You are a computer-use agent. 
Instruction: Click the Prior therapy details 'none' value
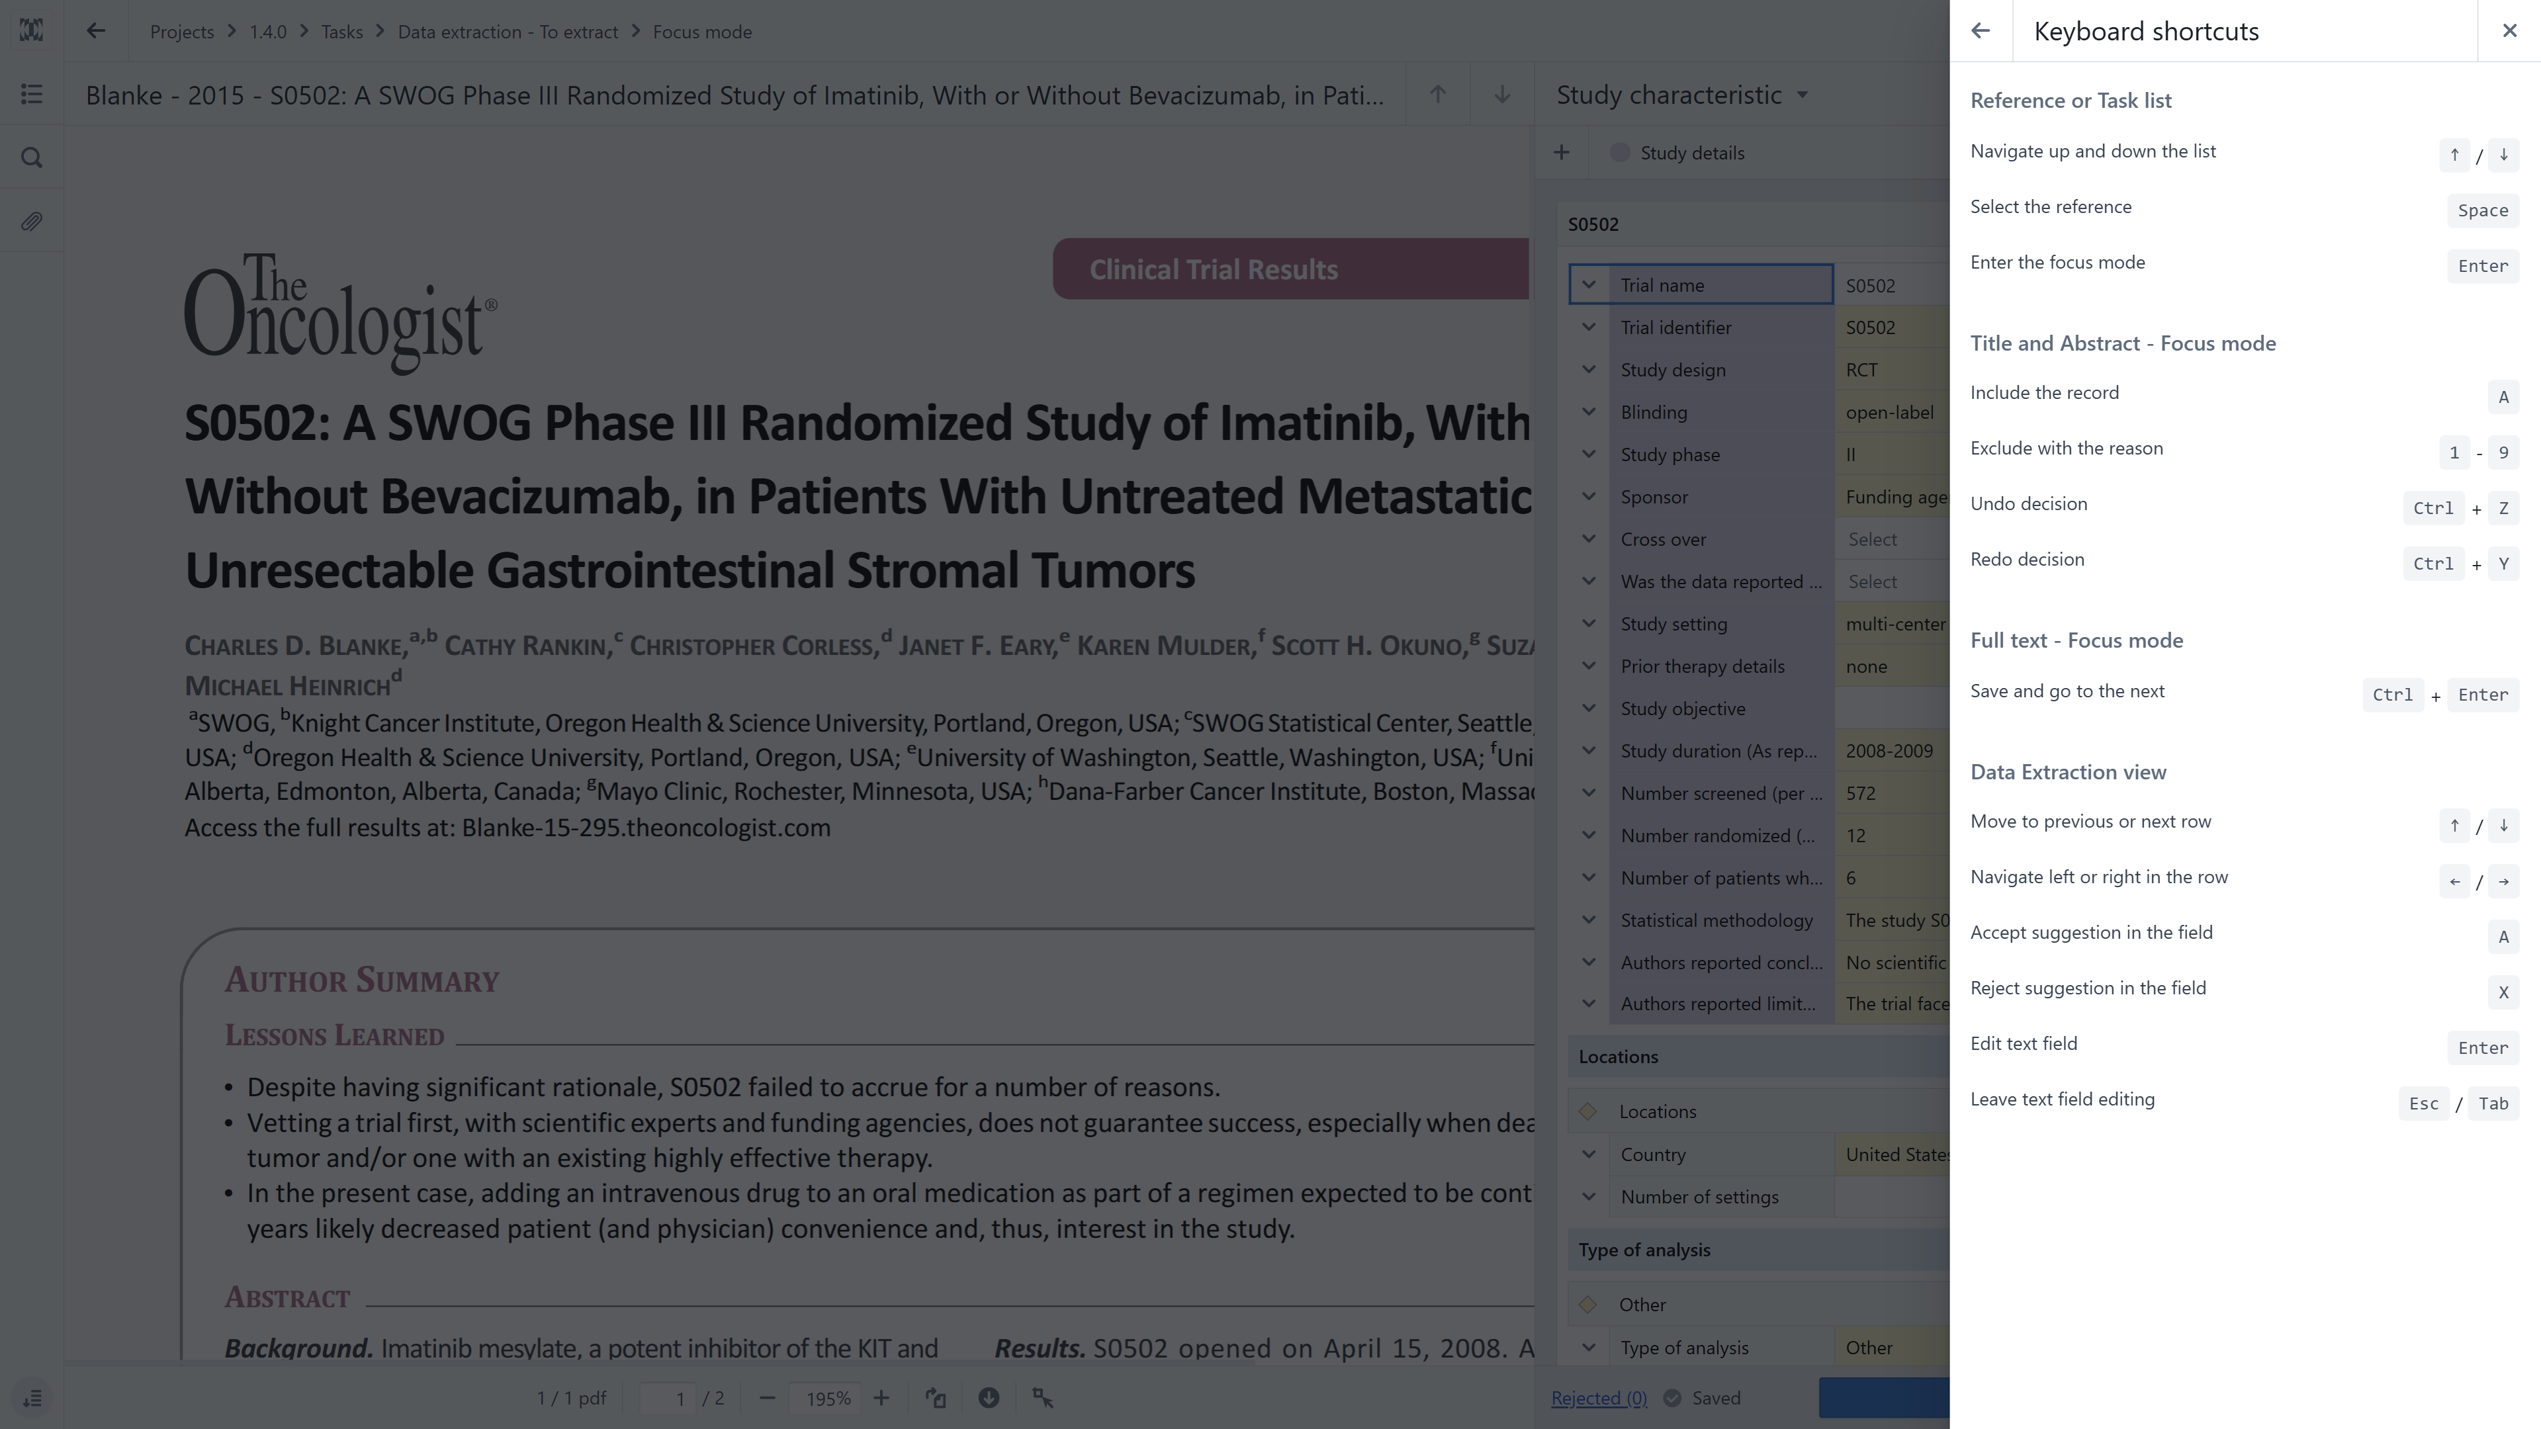tap(1892, 667)
